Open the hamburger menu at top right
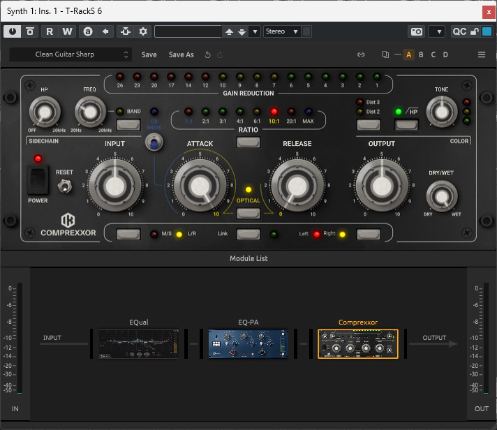This screenshot has height=430, width=497. 482,54
